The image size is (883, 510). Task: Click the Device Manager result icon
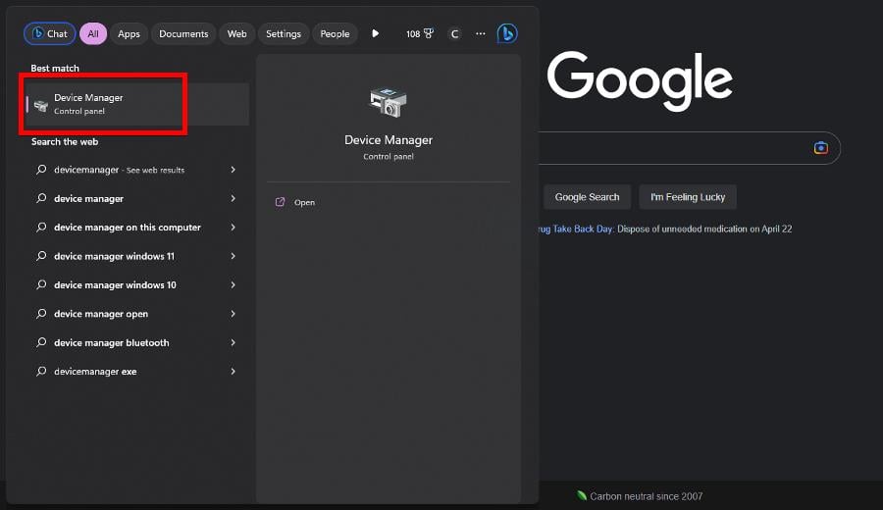[40, 105]
